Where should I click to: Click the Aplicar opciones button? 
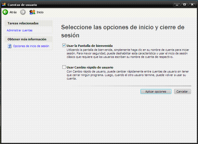point(156,91)
